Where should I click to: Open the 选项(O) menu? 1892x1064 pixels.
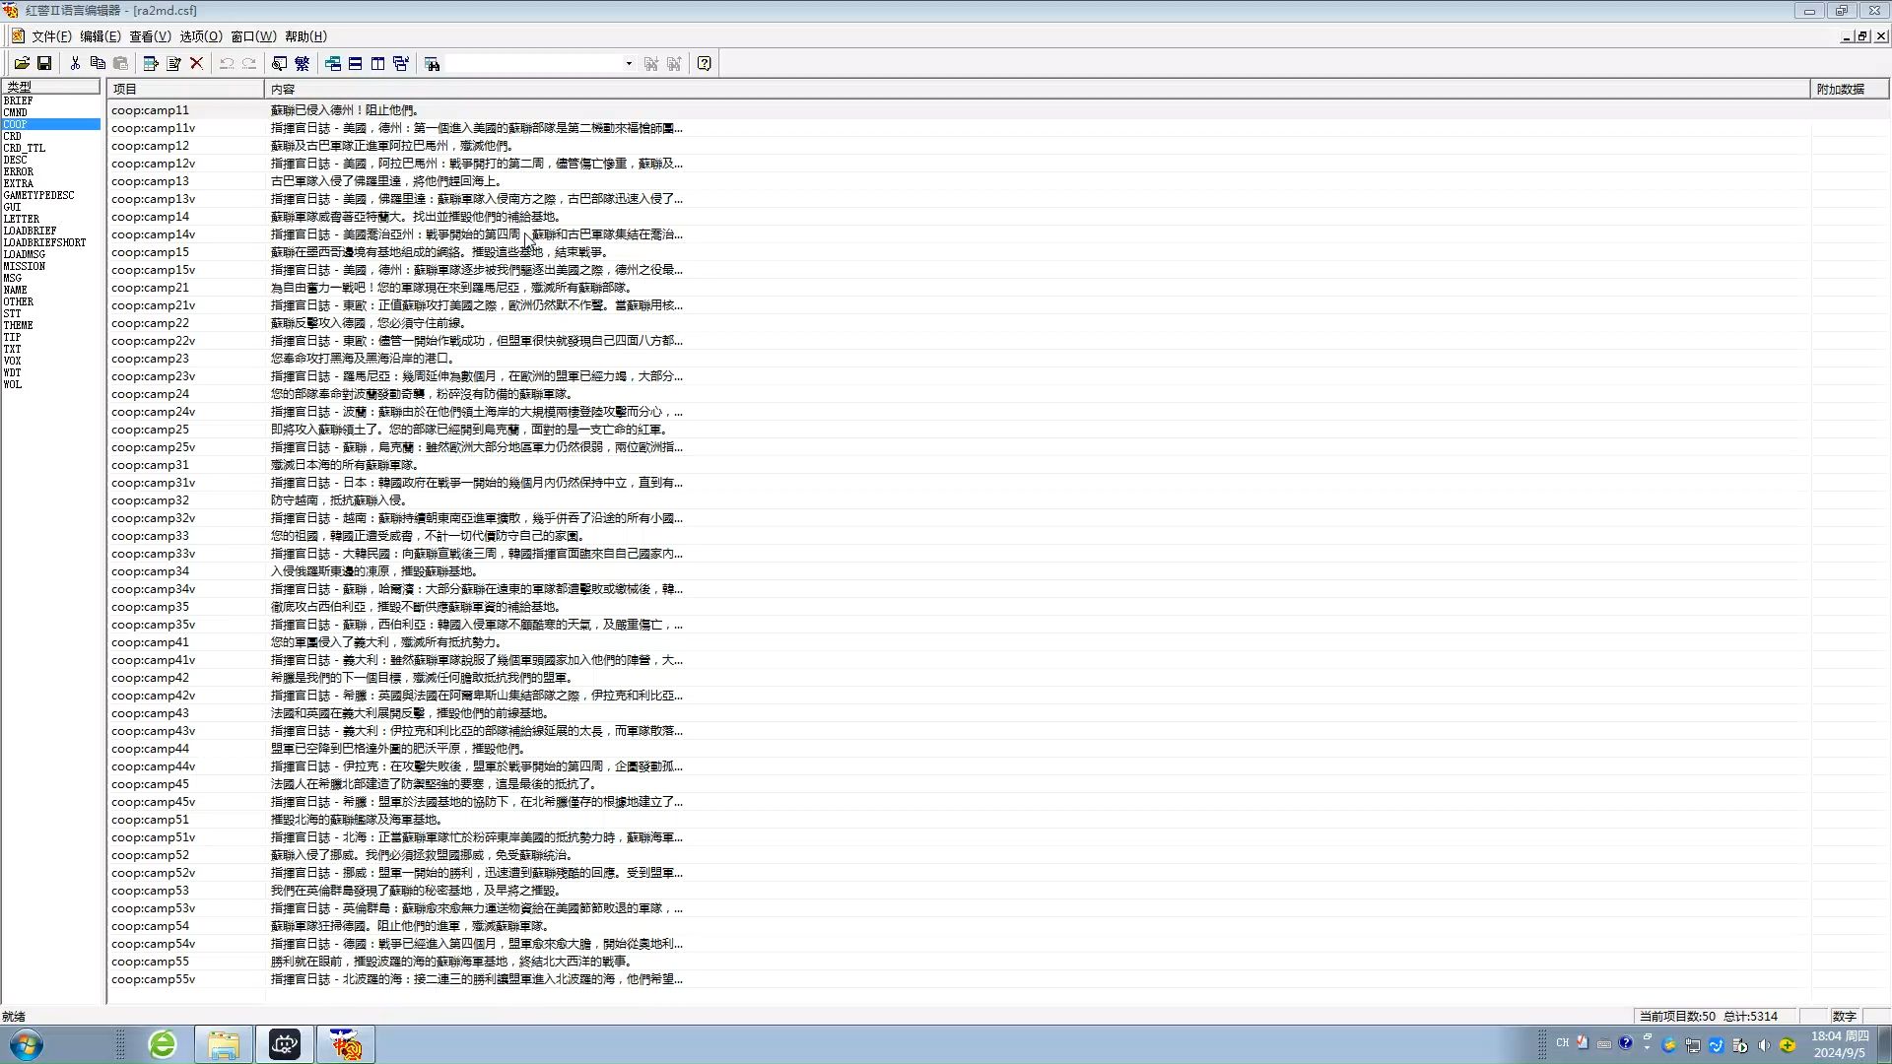point(200,36)
